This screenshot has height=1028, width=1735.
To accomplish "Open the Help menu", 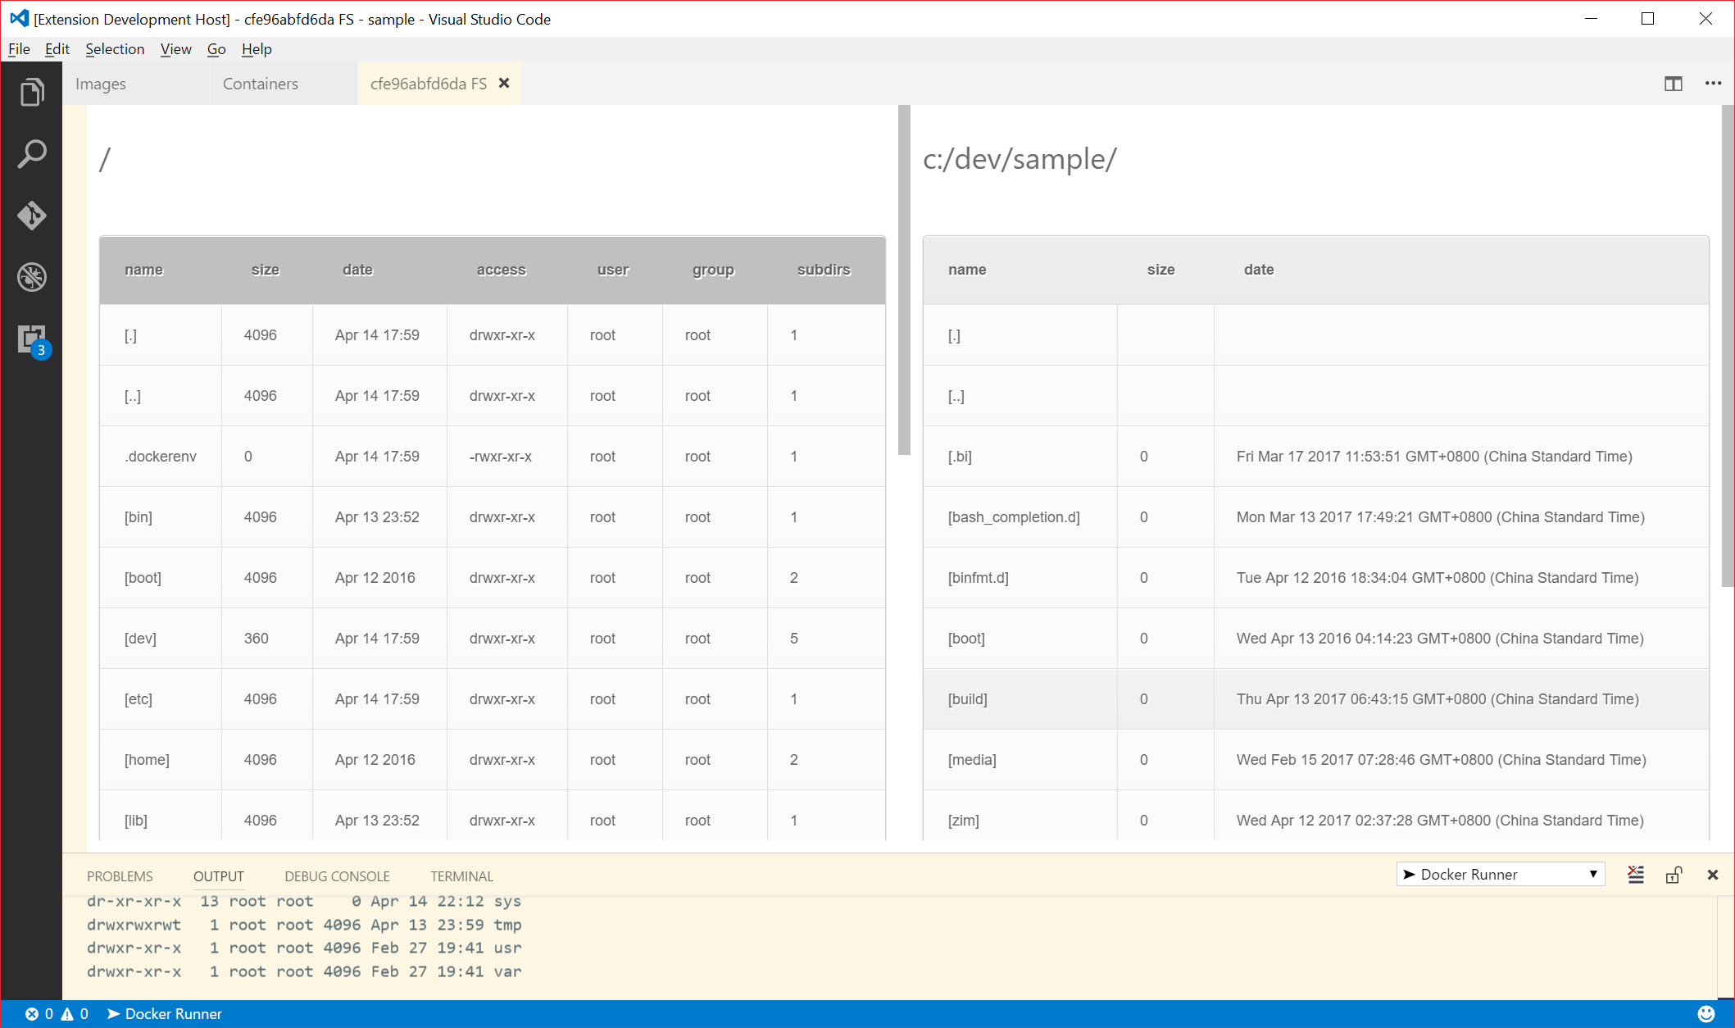I will point(257,49).
